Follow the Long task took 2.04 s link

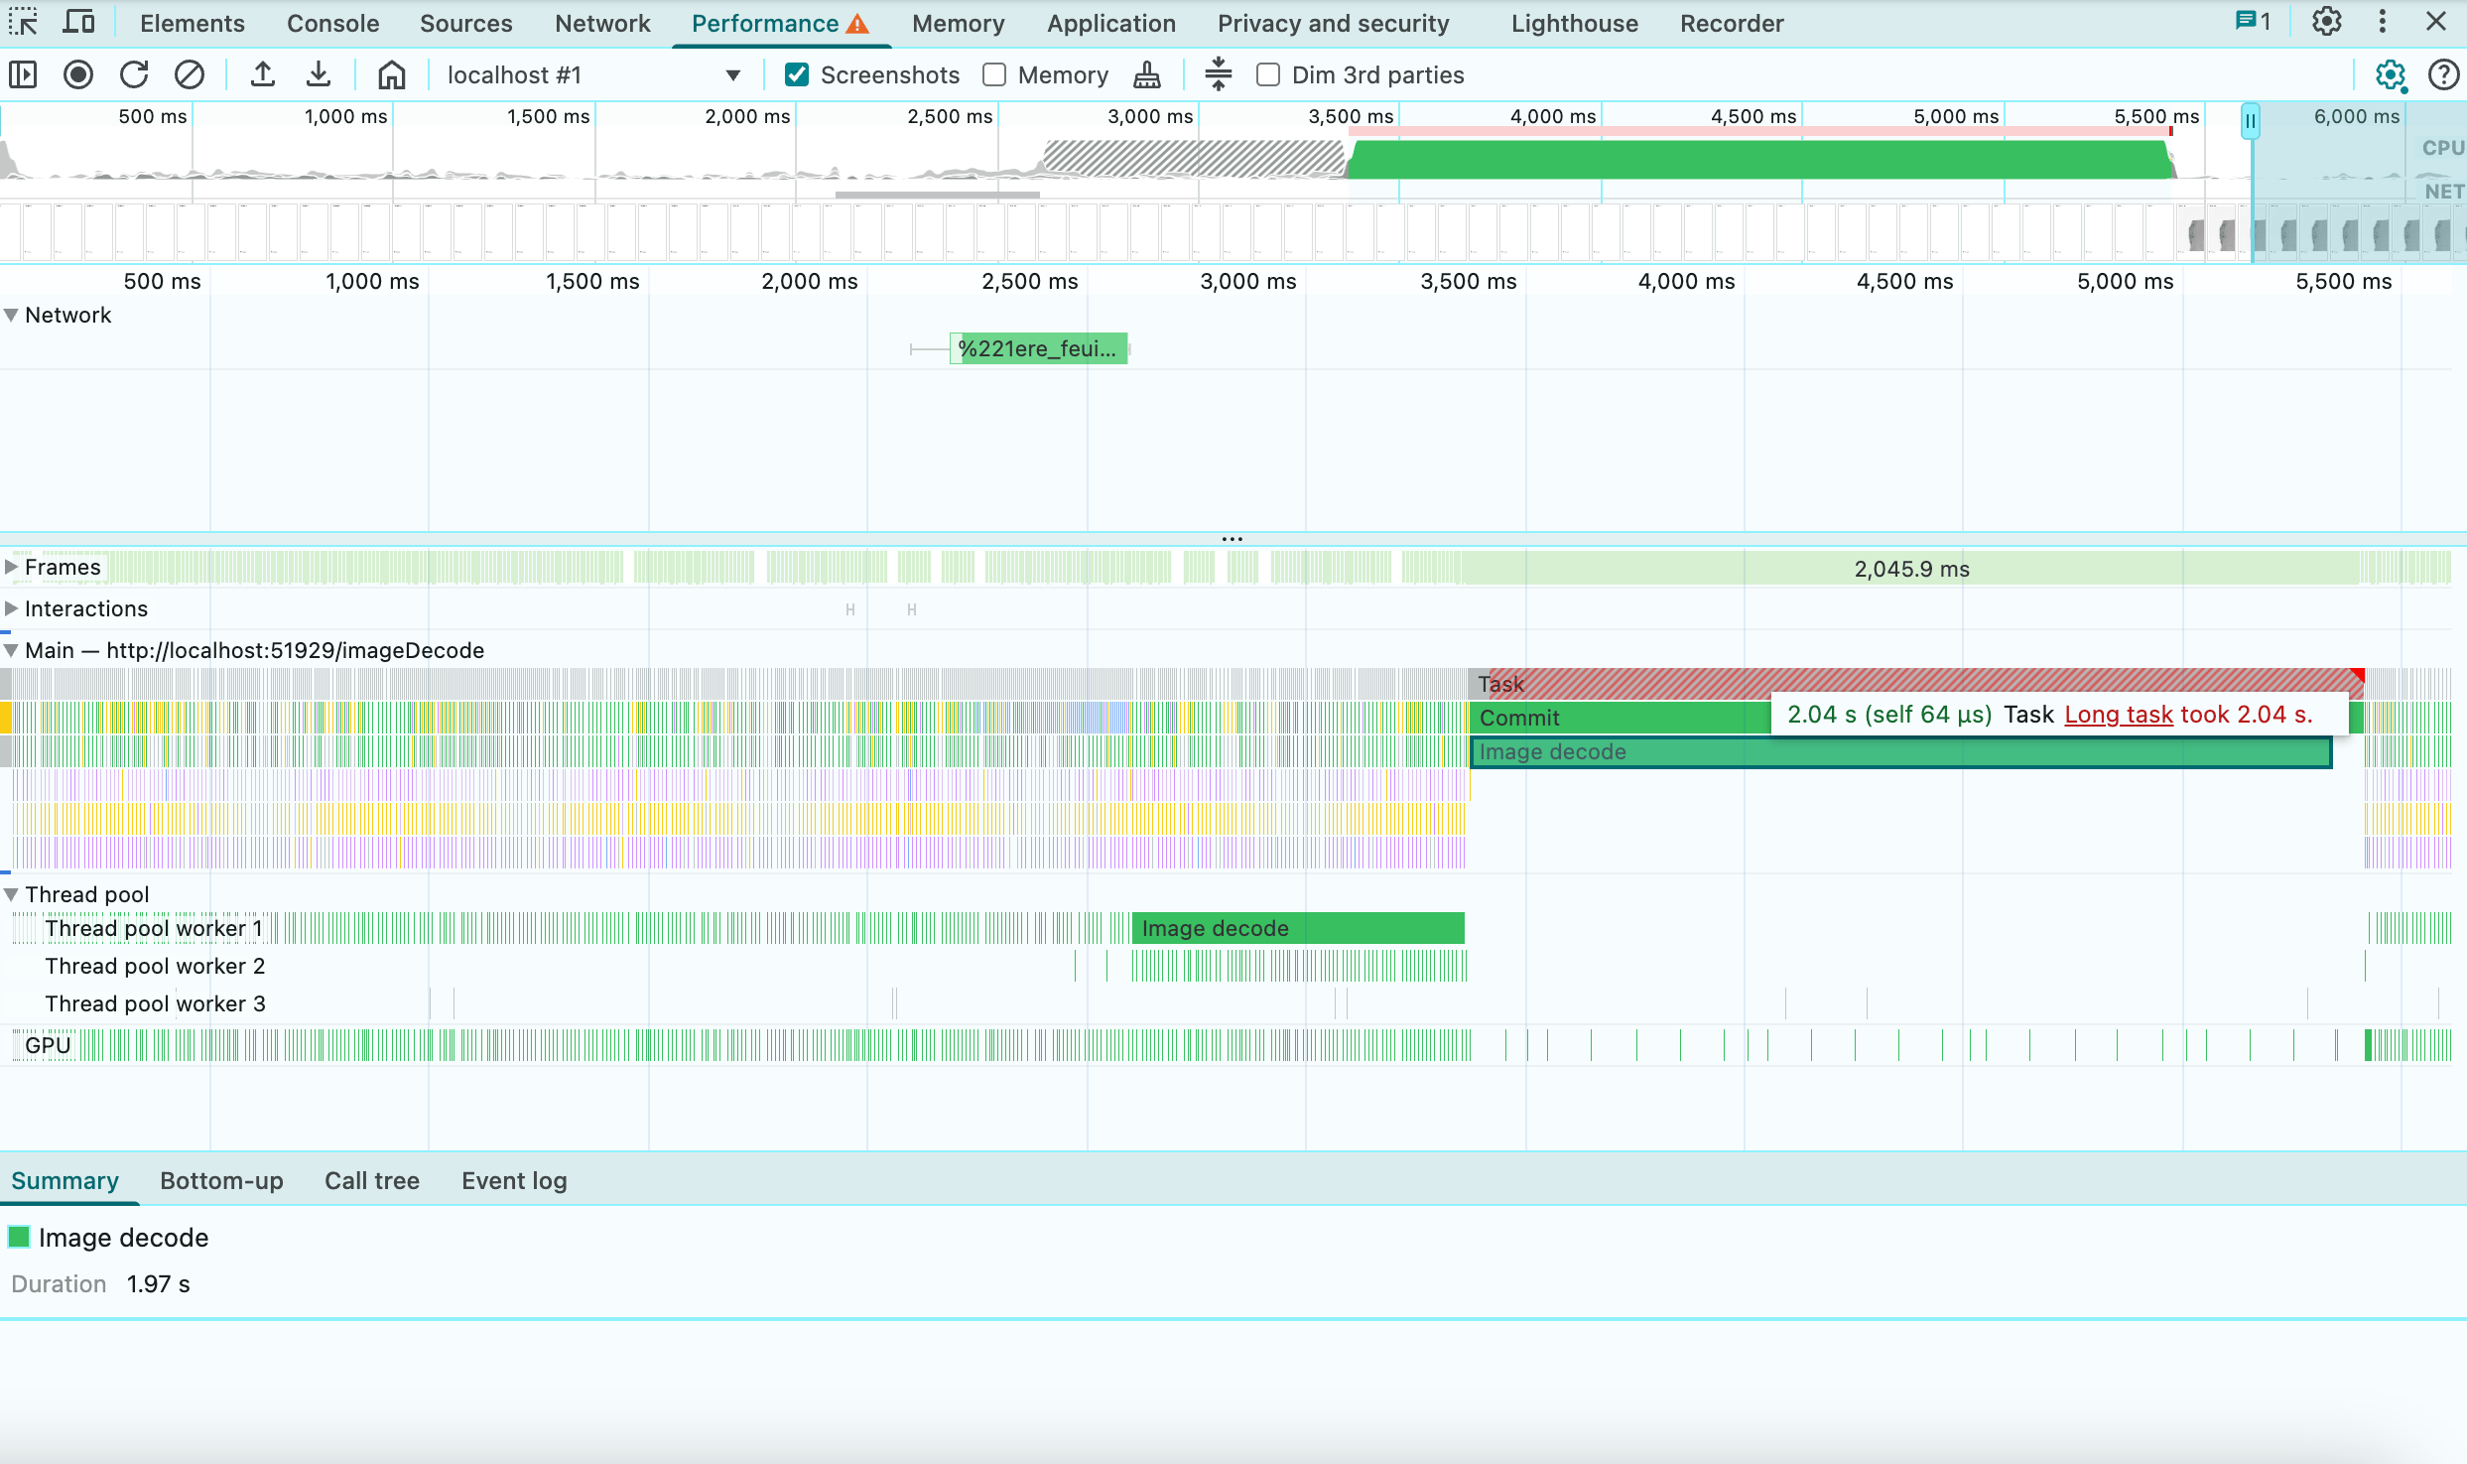[2117, 715]
